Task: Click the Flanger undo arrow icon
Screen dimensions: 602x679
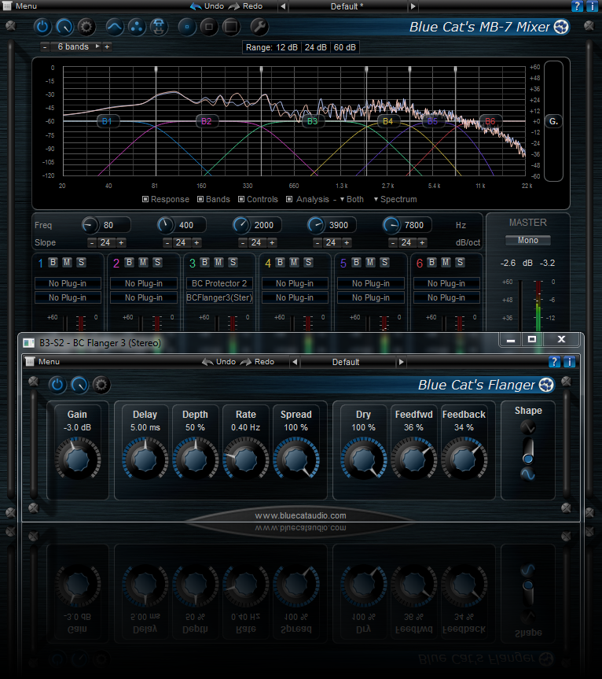Action: 208,362
